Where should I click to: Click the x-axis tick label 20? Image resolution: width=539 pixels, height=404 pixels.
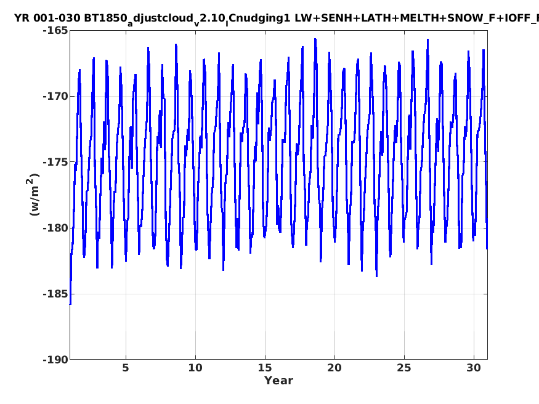pos(334,368)
